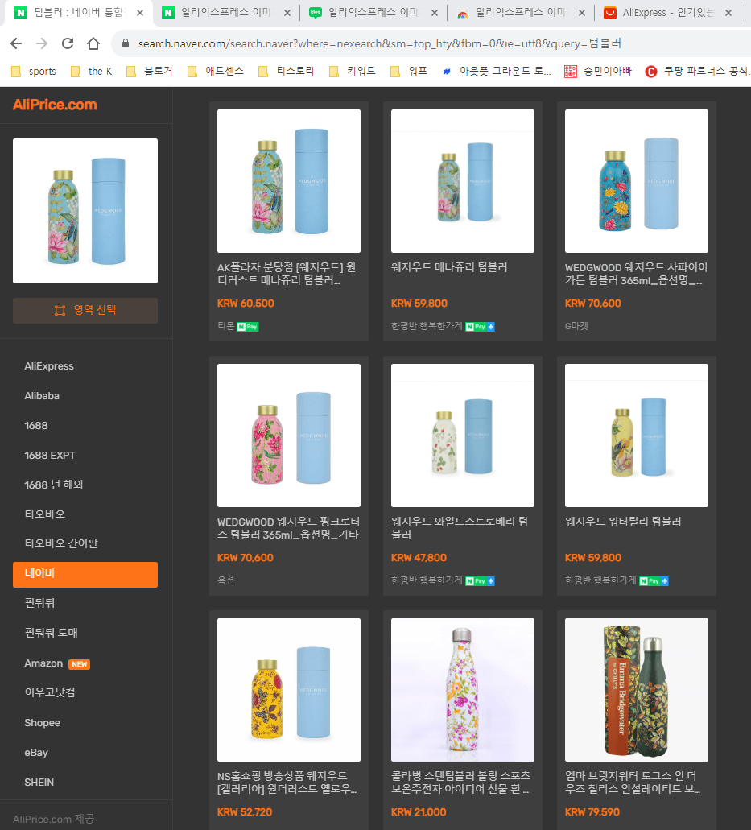Click AliPrice.com 제공 footer text
This screenshot has width=751, height=830.
tap(53, 819)
